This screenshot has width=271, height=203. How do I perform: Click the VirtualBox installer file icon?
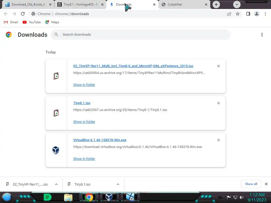pos(56,150)
